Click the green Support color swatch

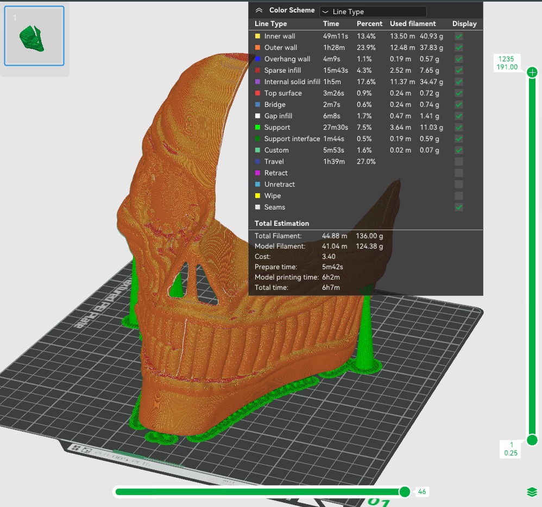point(257,127)
